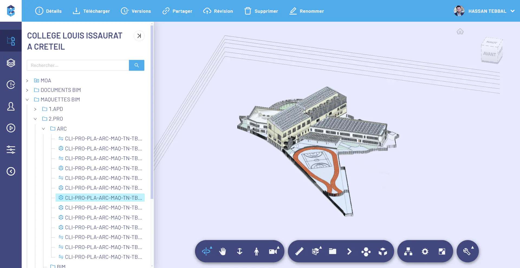This screenshot has height=268, width=520.
Task: Expand the DOCUMENTS BIM folder
Action: (27, 90)
